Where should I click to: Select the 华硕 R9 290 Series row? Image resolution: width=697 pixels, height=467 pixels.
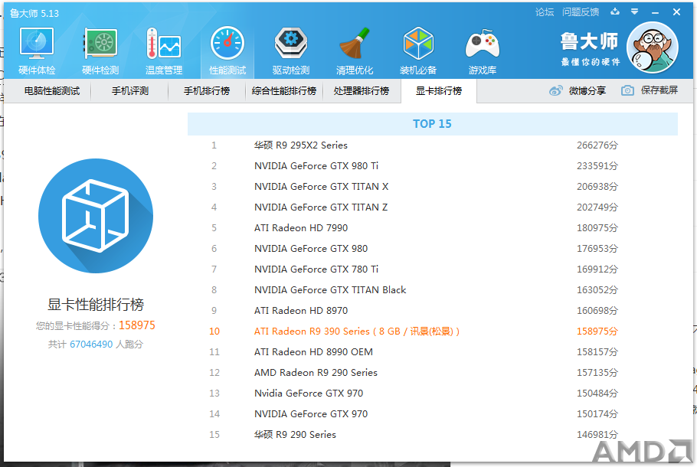433,435
